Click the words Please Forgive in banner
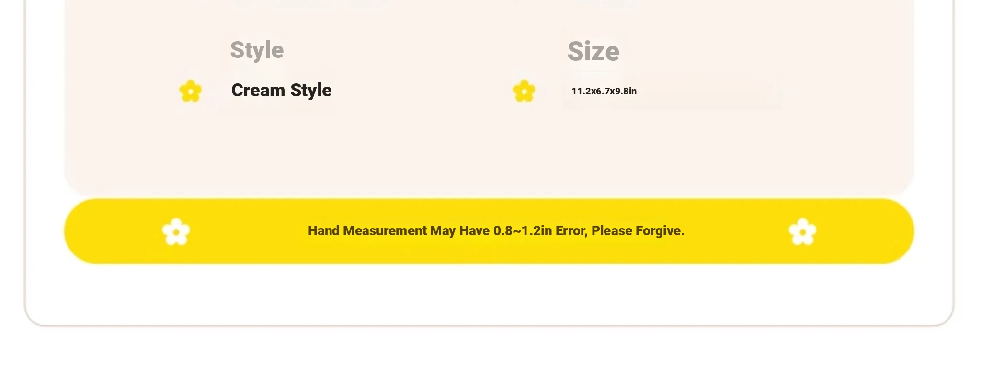This screenshot has height=367, width=981. point(638,231)
